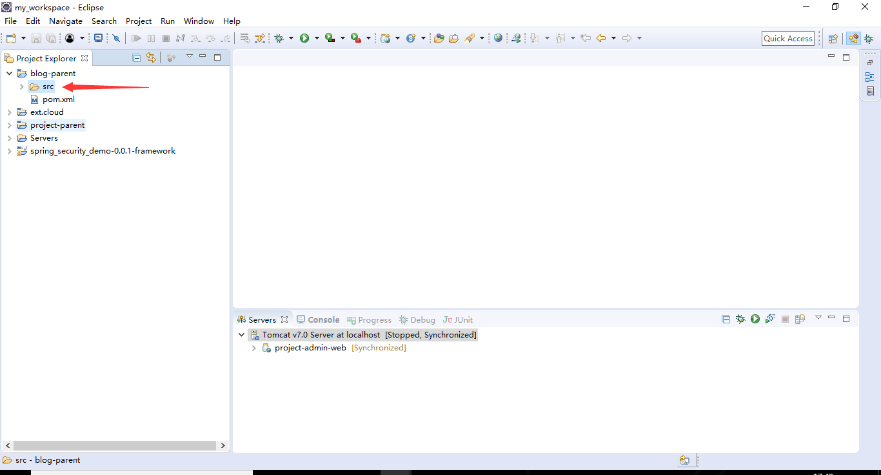Expand the project-parent project arrow
The width and height of the screenshot is (881, 475).
click(x=9, y=125)
